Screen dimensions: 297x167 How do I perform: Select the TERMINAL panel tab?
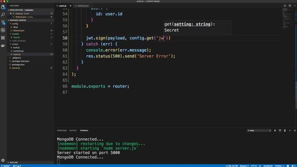pyautogui.click(x=84, y=130)
